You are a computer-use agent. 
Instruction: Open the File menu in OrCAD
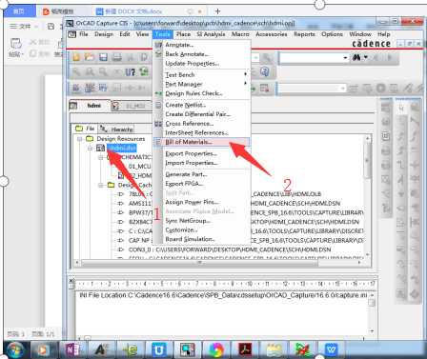click(x=84, y=34)
